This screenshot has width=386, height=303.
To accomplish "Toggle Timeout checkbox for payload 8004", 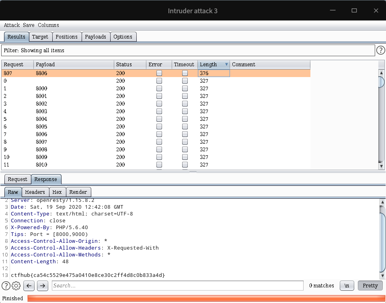I will [185, 119].
